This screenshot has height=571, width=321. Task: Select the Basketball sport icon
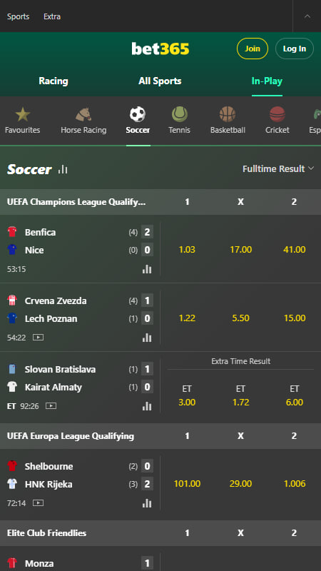point(228,114)
